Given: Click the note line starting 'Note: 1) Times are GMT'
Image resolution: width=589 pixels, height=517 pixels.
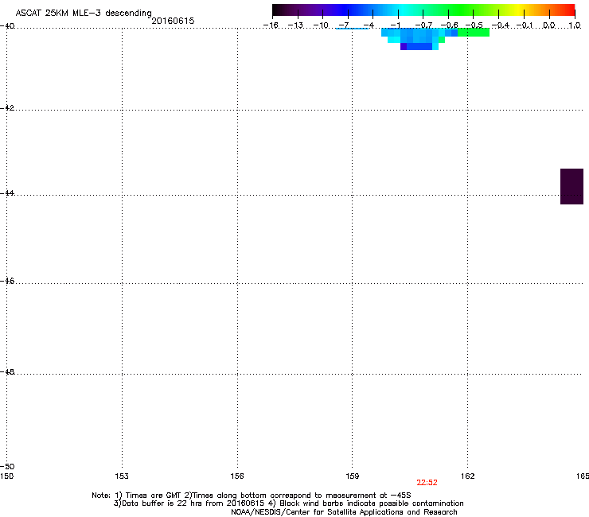Looking at the screenshot, I should (x=252, y=496).
